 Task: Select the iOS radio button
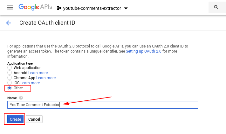[10, 83]
